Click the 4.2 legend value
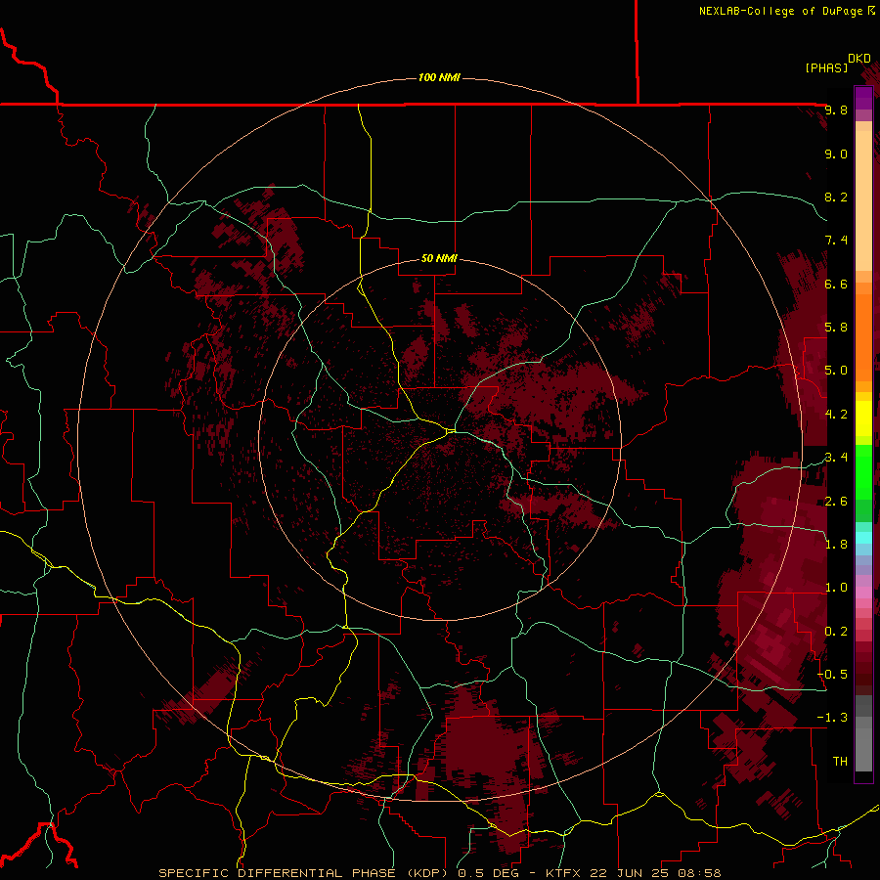 [x=836, y=415]
